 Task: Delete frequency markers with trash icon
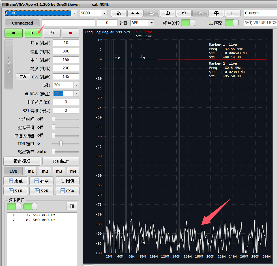click(72, 206)
